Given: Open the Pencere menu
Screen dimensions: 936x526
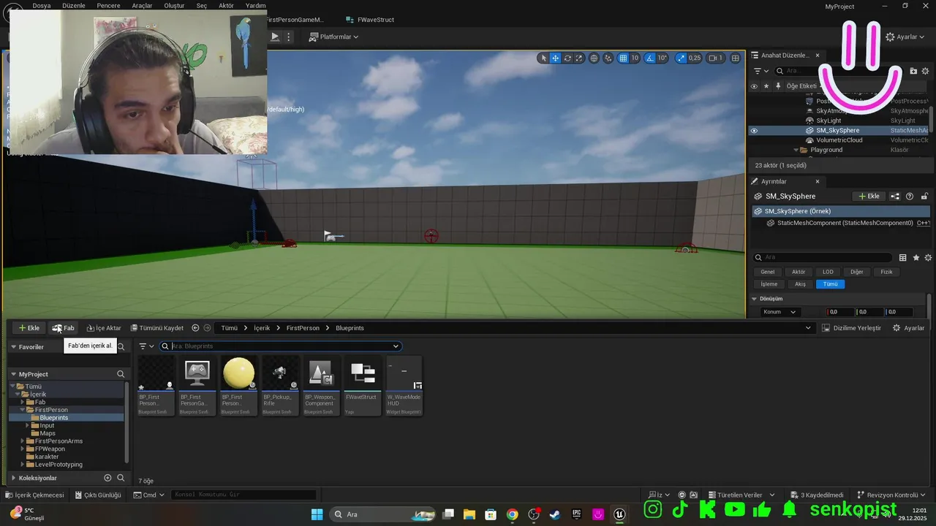Looking at the screenshot, I should 108,5.
